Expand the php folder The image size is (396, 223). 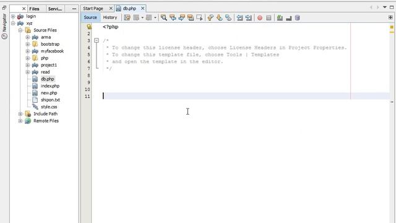pos(27,58)
